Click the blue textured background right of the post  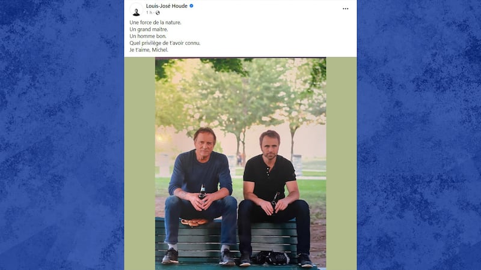point(419,135)
